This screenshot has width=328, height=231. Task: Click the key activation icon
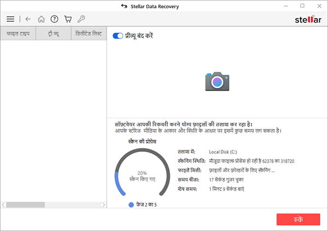pos(81,19)
